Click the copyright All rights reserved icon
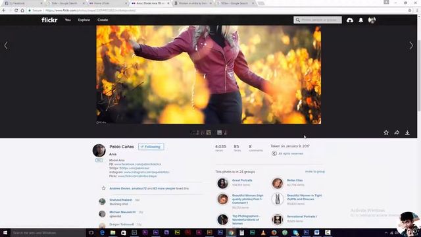 274,153
